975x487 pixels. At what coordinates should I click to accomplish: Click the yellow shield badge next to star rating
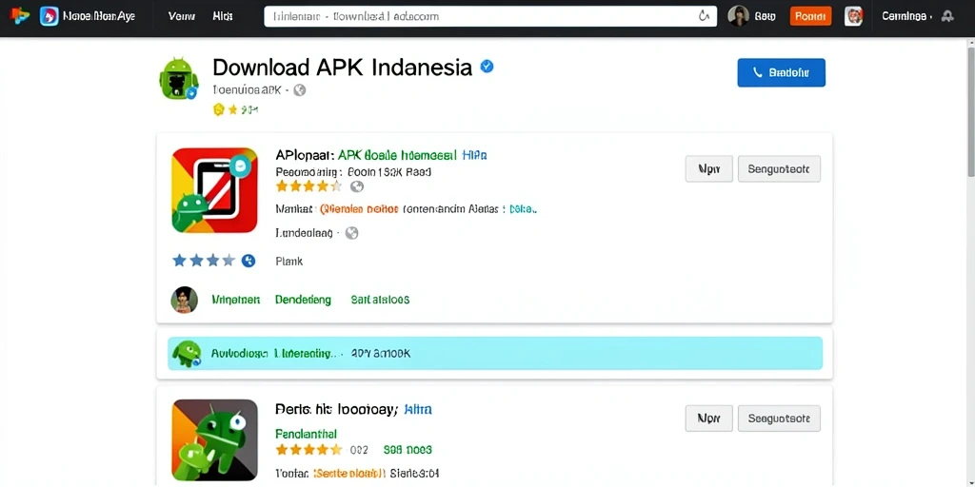coord(218,110)
